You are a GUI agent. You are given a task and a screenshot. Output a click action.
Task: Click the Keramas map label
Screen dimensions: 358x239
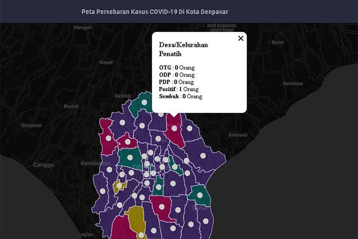(293, 84)
